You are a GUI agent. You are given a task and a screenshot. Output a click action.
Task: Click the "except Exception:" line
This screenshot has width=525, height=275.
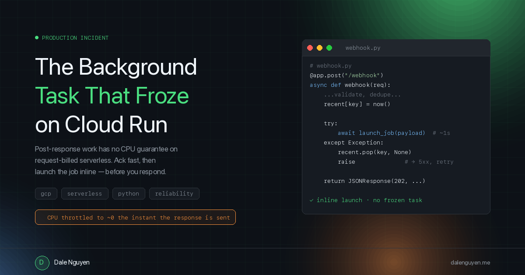(353, 143)
